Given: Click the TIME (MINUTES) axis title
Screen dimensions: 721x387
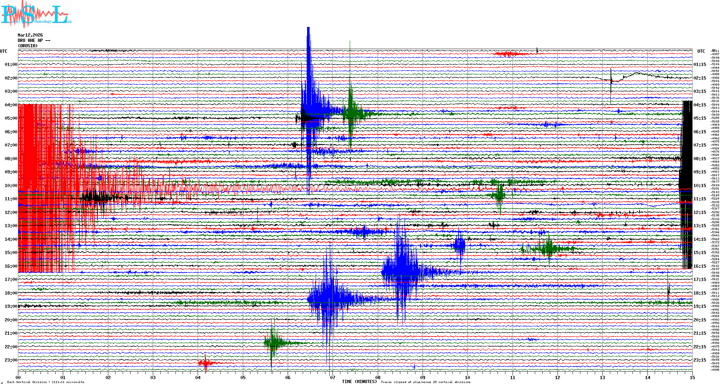Looking at the screenshot, I should 359,382.
